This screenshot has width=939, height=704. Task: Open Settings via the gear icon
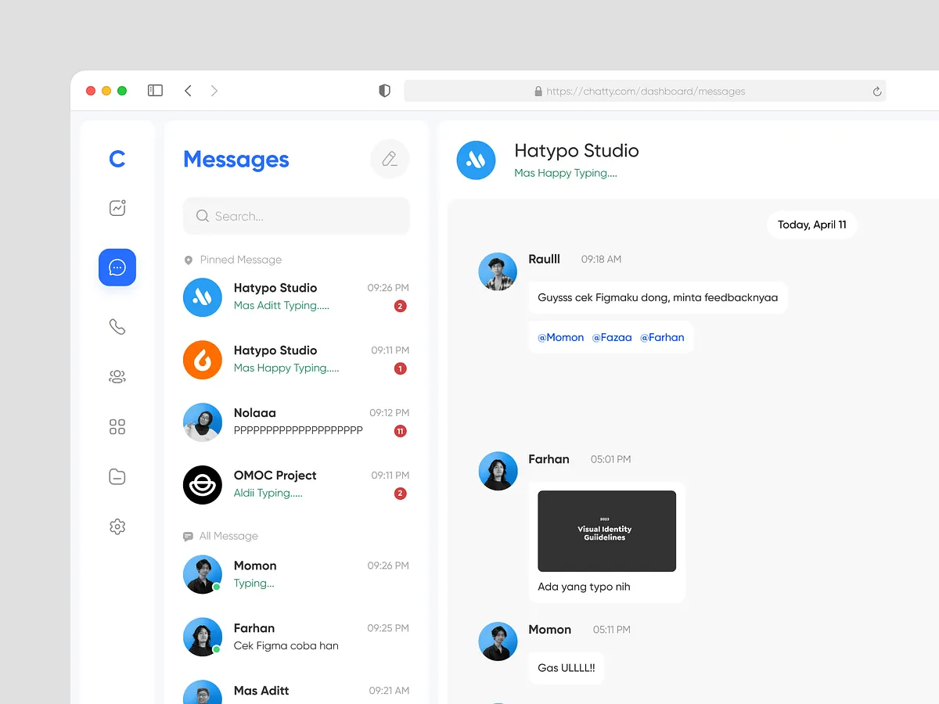point(117,526)
